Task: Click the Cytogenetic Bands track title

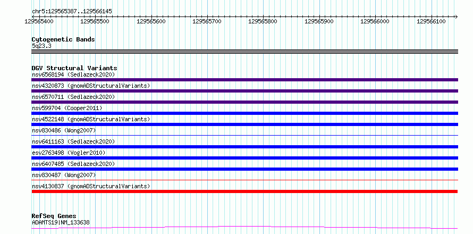Action: click(x=63, y=39)
